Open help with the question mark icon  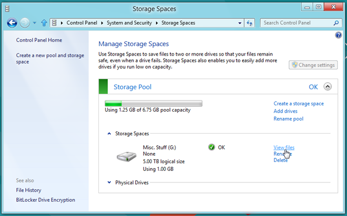[338, 35]
